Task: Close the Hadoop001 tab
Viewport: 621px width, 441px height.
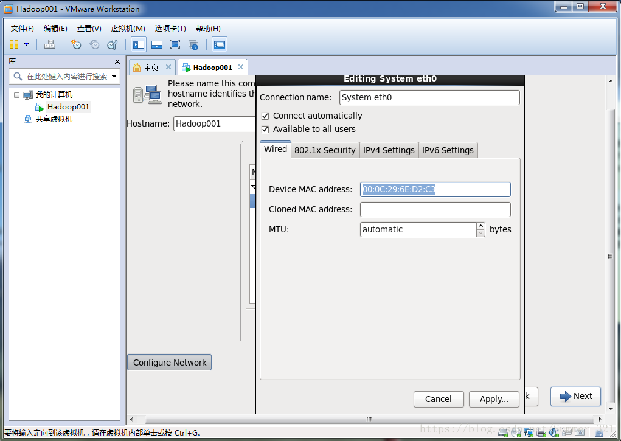Action: pos(241,67)
